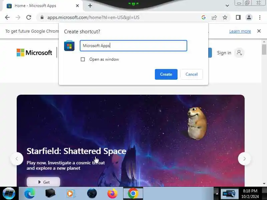The height and width of the screenshot is (200, 267).
Task: Click the Microsoft logo
Action: [x=34, y=53]
